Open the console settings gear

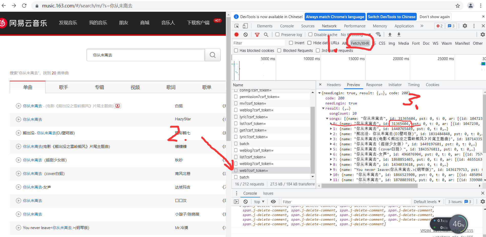pyautogui.click(x=483, y=202)
